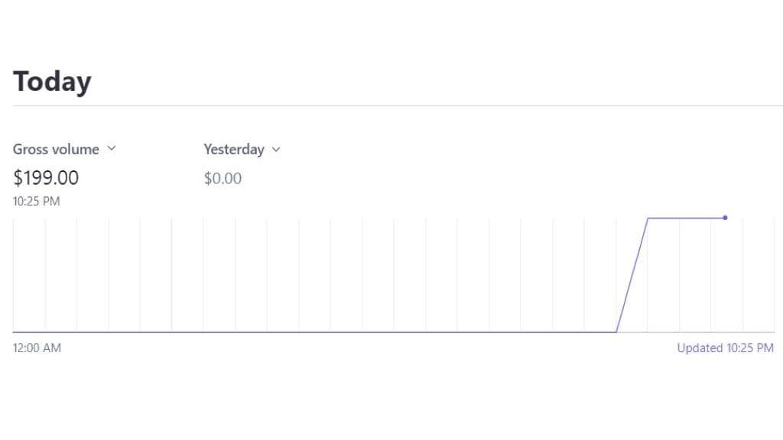
Task: Click the data point dot on the chart
Action: [x=725, y=218]
